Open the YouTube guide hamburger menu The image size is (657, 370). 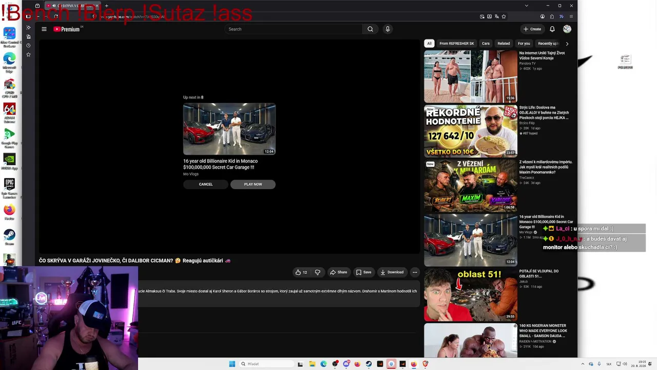click(x=44, y=29)
